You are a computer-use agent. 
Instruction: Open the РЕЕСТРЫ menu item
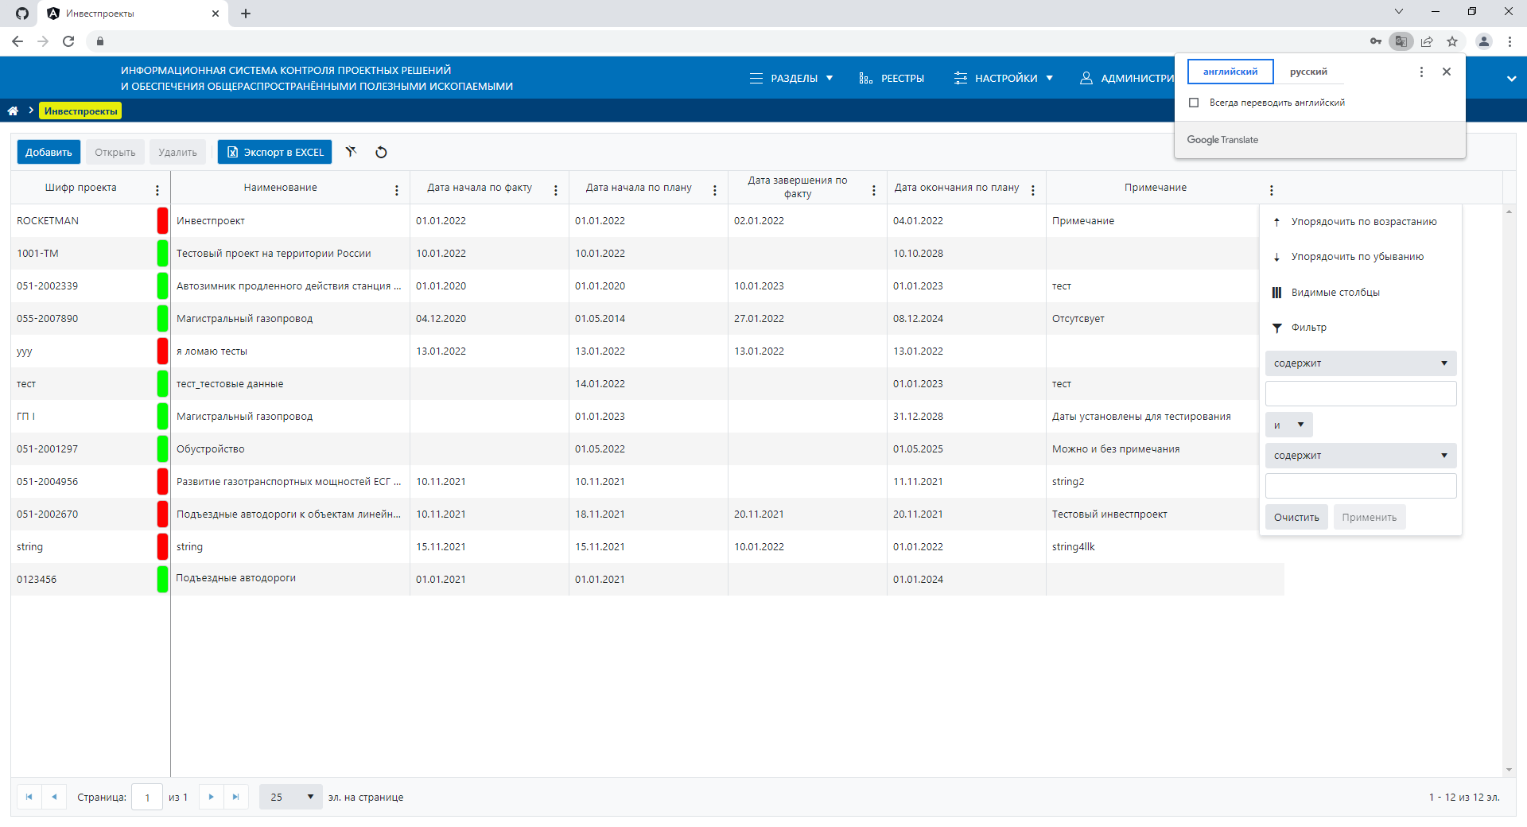tap(892, 78)
